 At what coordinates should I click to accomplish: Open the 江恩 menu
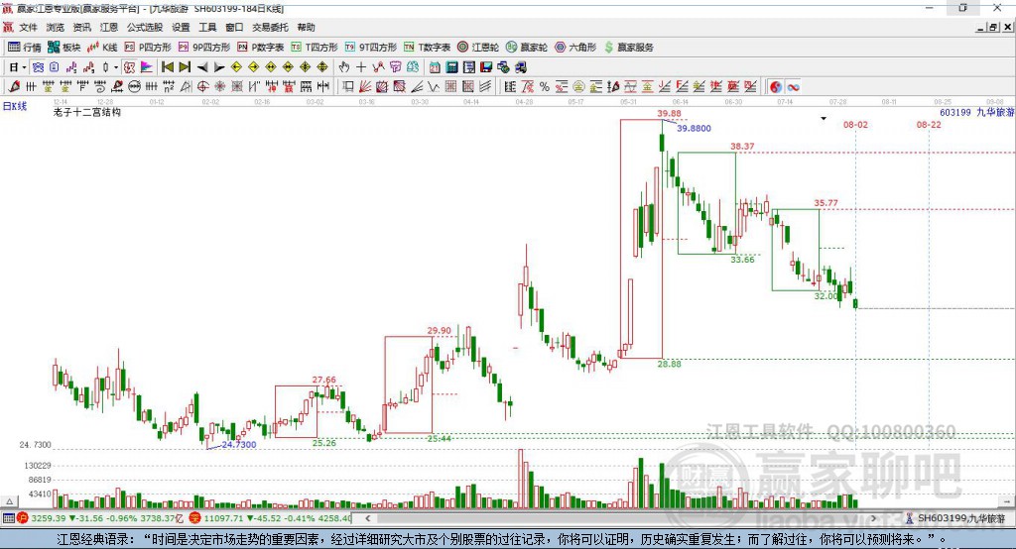click(x=109, y=27)
